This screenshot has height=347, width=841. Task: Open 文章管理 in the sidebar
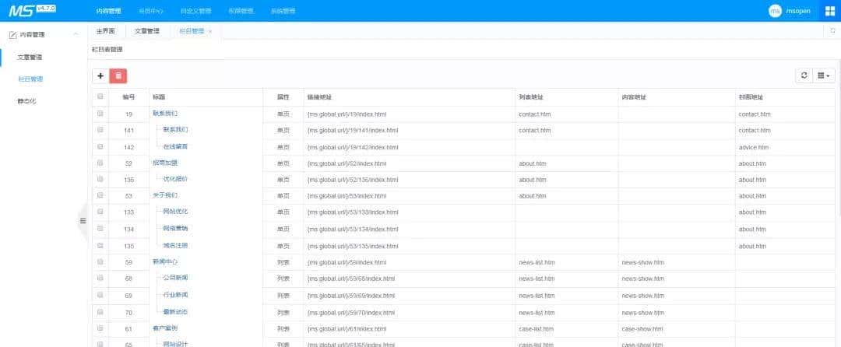click(x=30, y=57)
